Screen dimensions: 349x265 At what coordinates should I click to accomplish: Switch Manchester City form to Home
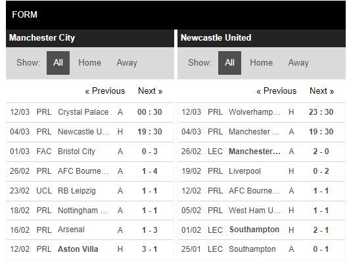(x=89, y=63)
